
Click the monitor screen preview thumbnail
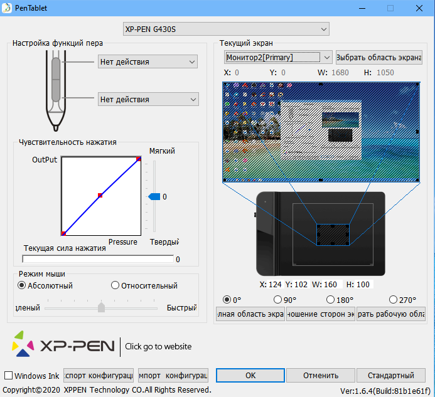point(321,132)
